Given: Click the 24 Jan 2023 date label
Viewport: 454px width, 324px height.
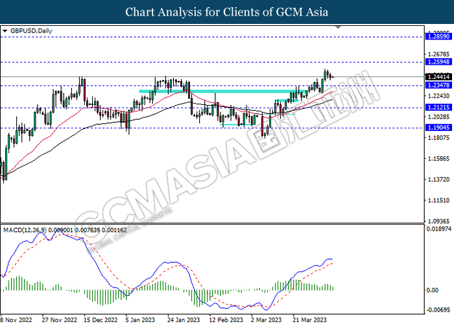Looking at the screenshot, I should click(x=184, y=319).
